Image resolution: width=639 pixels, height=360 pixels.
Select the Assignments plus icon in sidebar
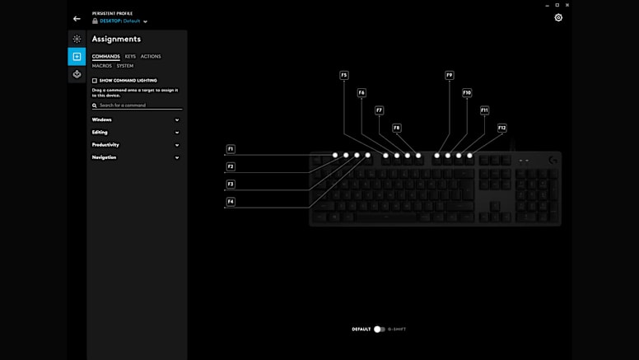point(77,57)
